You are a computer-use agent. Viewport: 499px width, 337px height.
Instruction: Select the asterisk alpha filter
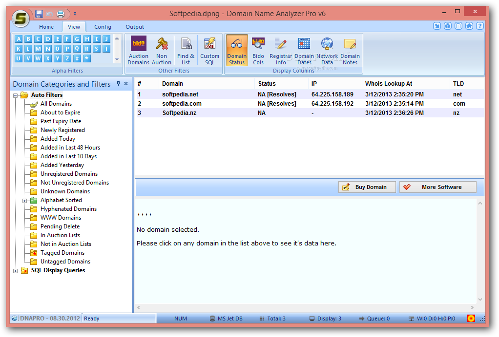pos(86,58)
